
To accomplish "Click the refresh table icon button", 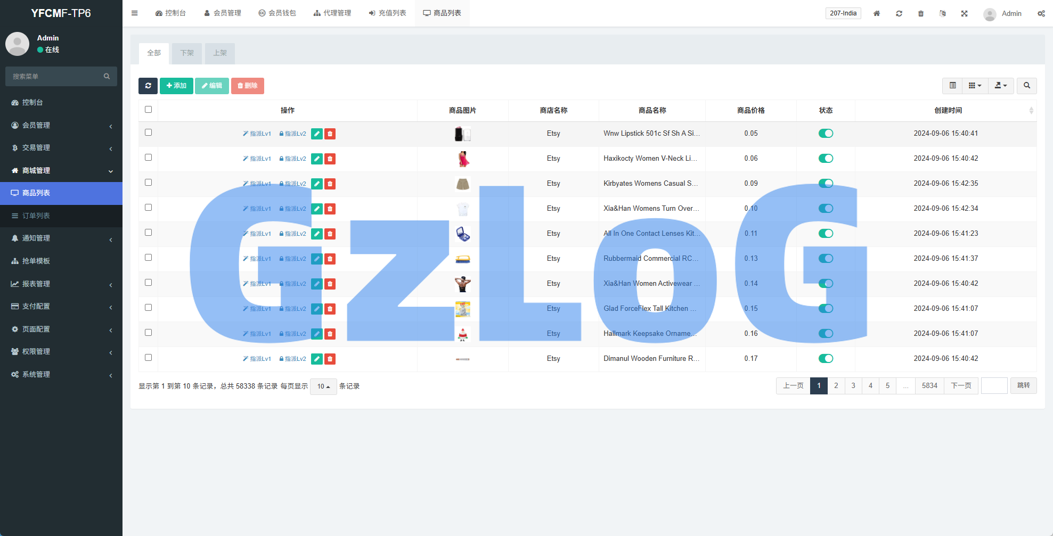I will (x=148, y=86).
